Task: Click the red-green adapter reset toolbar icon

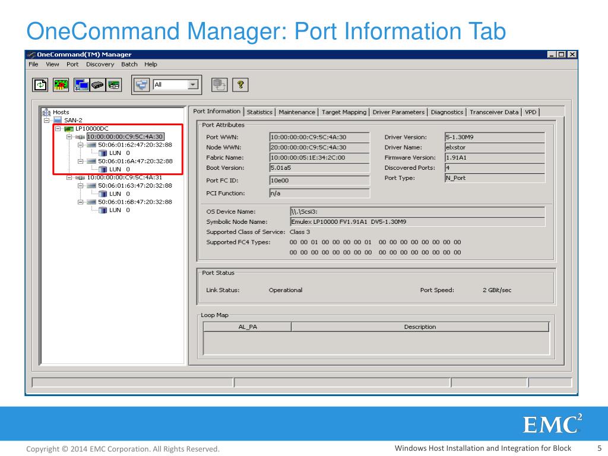Action: click(x=61, y=85)
